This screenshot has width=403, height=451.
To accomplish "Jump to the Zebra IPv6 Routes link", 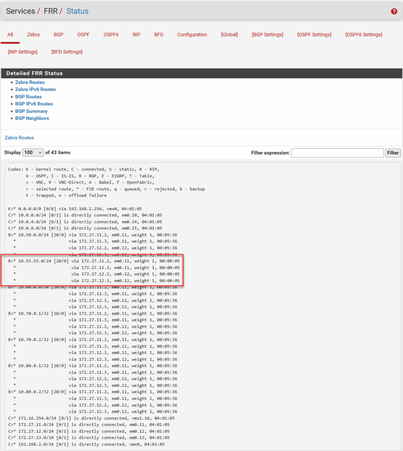I will 35,89.
